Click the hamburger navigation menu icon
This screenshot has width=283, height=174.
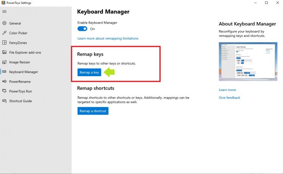click(5, 11)
